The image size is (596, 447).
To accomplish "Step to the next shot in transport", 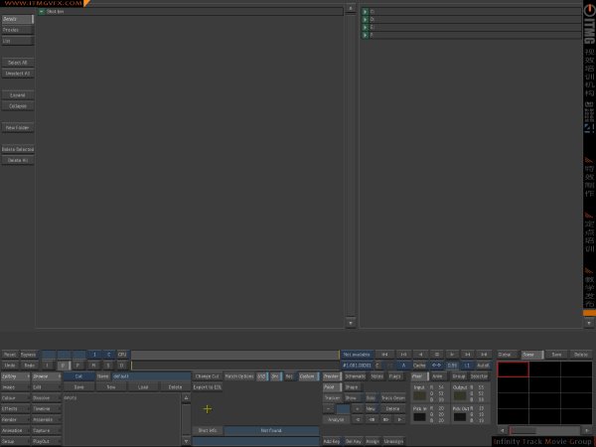I will coord(468,355).
